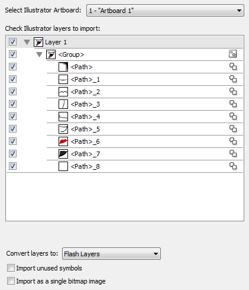Uncheck the Layer 1 import checkbox
Image resolution: width=249 pixels, height=290 pixels.
[x=12, y=42]
